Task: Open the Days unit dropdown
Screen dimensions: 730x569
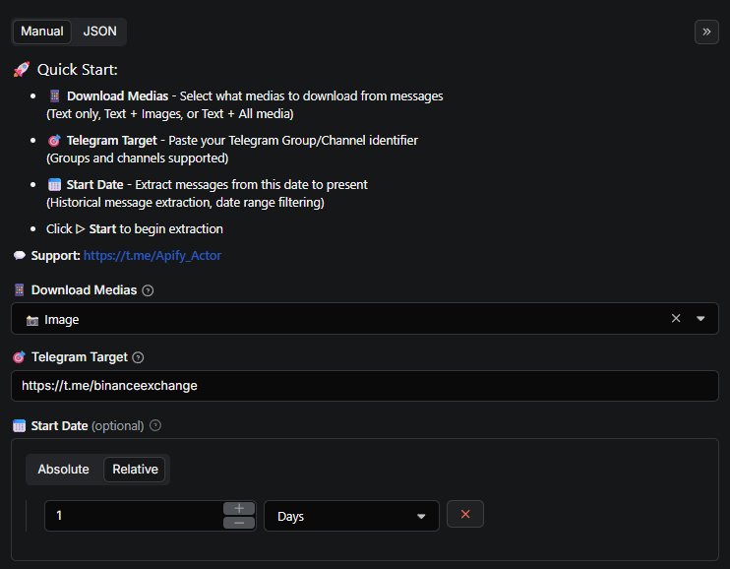Action: click(351, 516)
